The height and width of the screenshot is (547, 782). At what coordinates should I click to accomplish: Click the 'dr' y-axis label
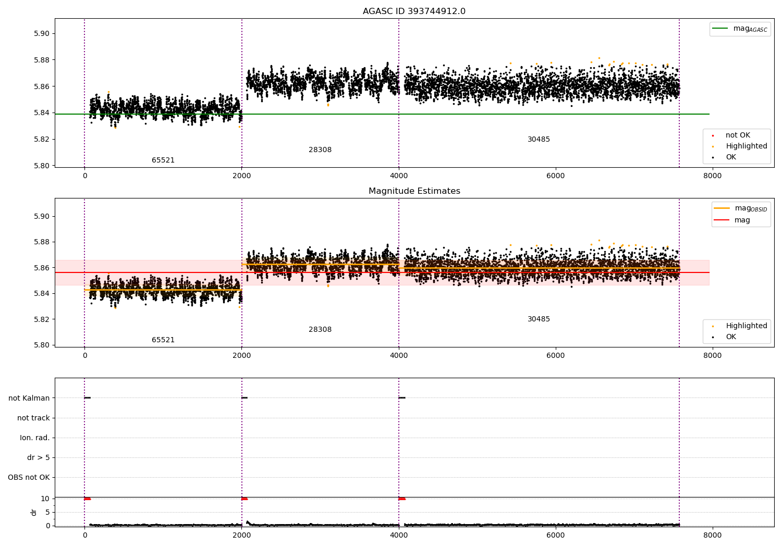[34, 512]
